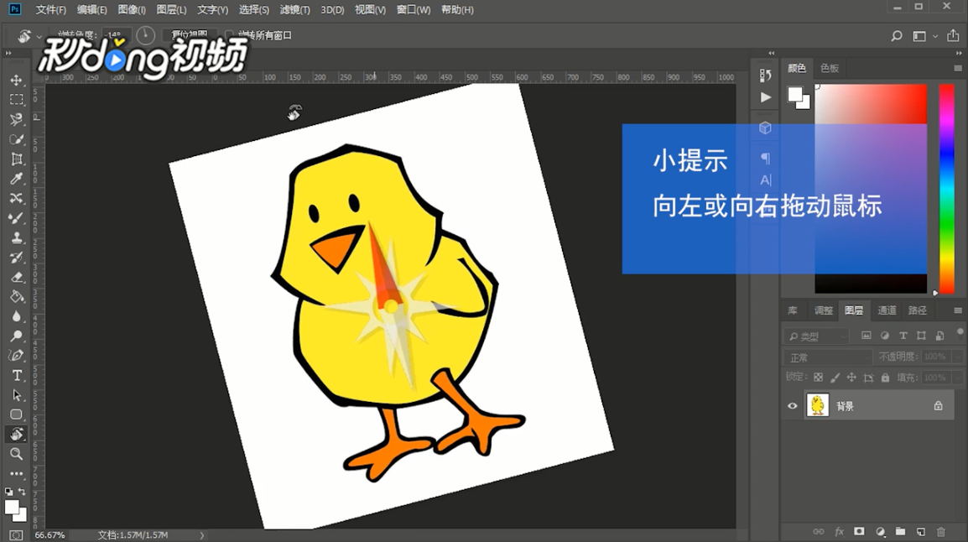
Task: Select the Pen tool
Action: click(x=17, y=357)
